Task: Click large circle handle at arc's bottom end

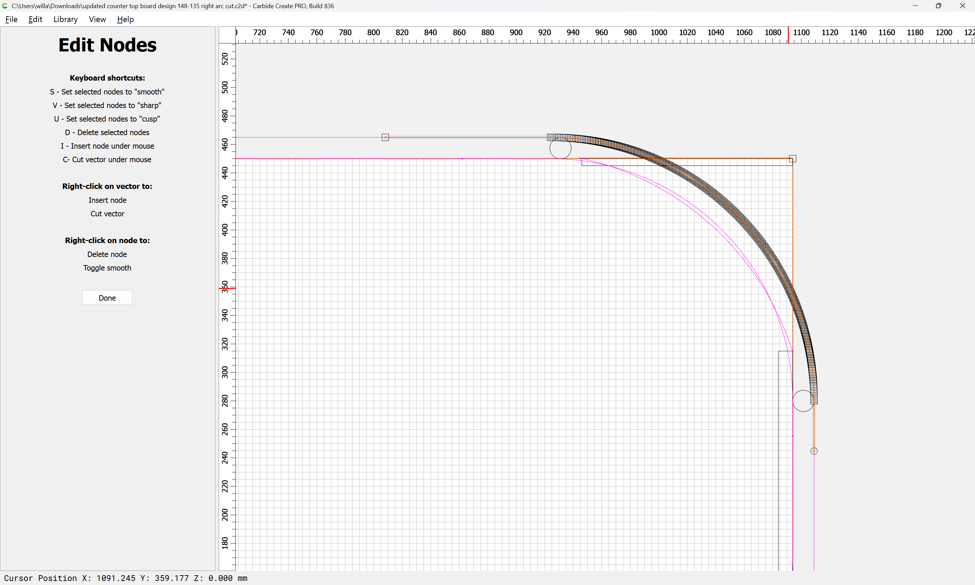Action: point(803,401)
